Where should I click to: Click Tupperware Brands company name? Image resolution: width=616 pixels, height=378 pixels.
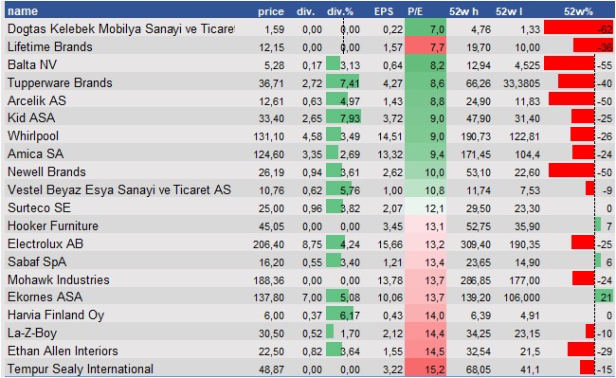pos(60,82)
